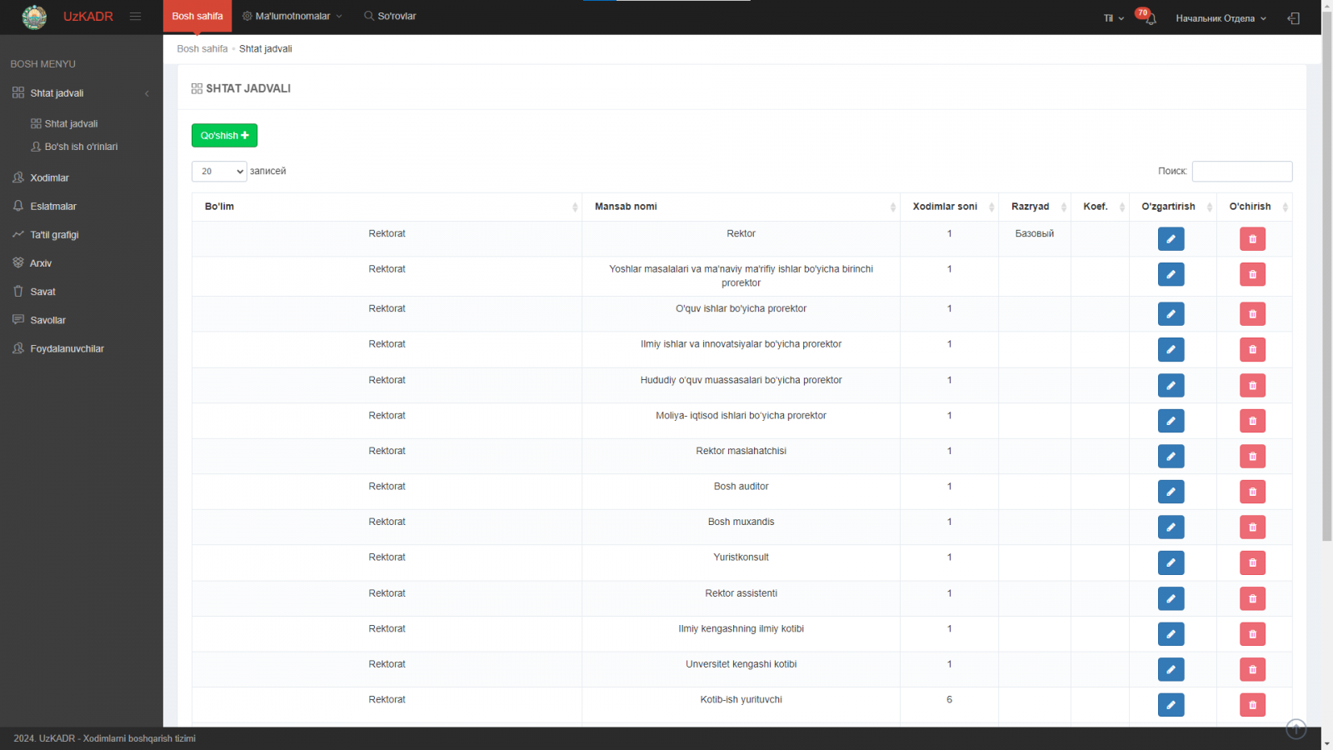
Task: Click edit pencil for Rektor row
Action: (x=1171, y=239)
